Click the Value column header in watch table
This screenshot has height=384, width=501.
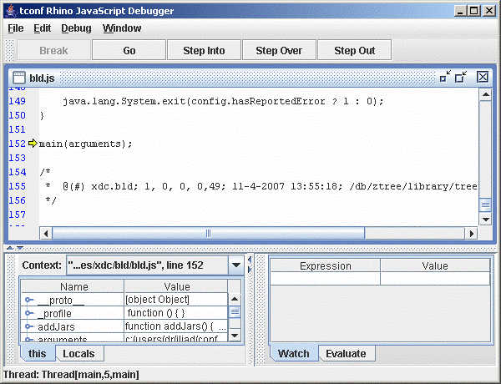click(x=435, y=265)
